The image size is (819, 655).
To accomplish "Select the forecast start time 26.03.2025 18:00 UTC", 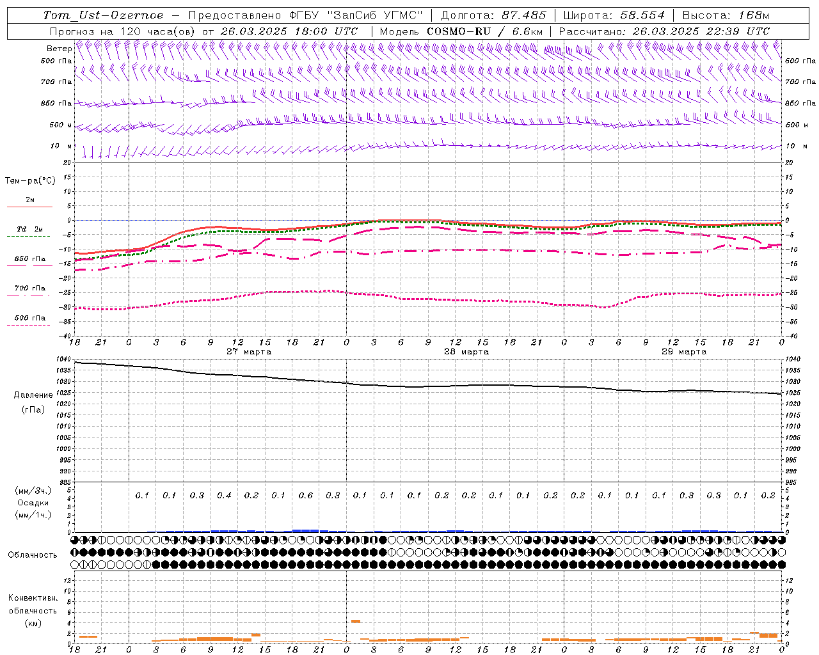I will [289, 31].
